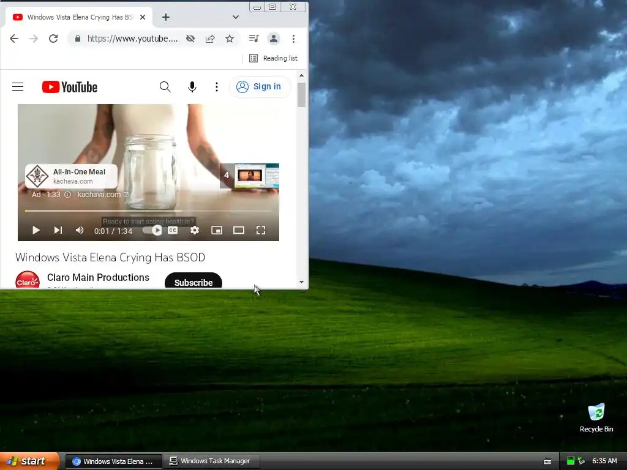Toggle closed captions CC button
This screenshot has height=470, width=627.
click(173, 230)
